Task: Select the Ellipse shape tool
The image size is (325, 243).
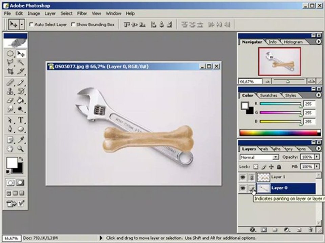Action: (x=21, y=129)
